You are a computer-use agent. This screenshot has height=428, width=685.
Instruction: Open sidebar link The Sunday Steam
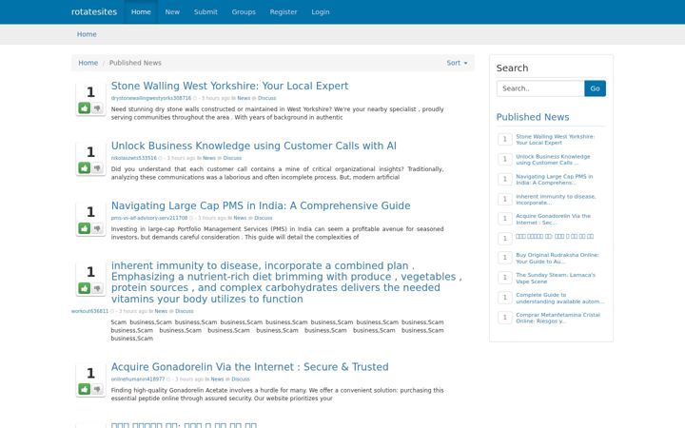[556, 278]
